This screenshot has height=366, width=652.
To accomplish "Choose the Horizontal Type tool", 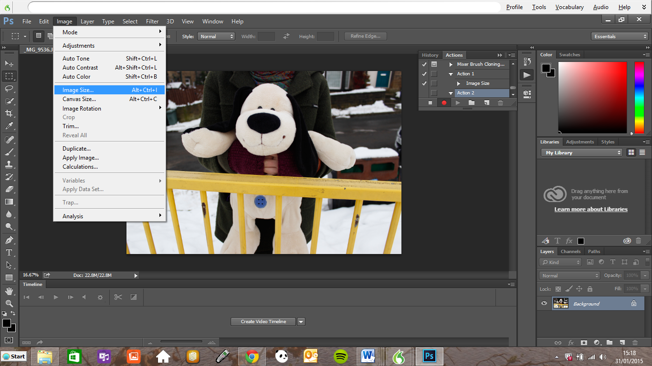I will pyautogui.click(x=10, y=253).
